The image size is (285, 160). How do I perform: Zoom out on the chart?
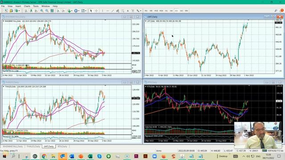(47, 11)
